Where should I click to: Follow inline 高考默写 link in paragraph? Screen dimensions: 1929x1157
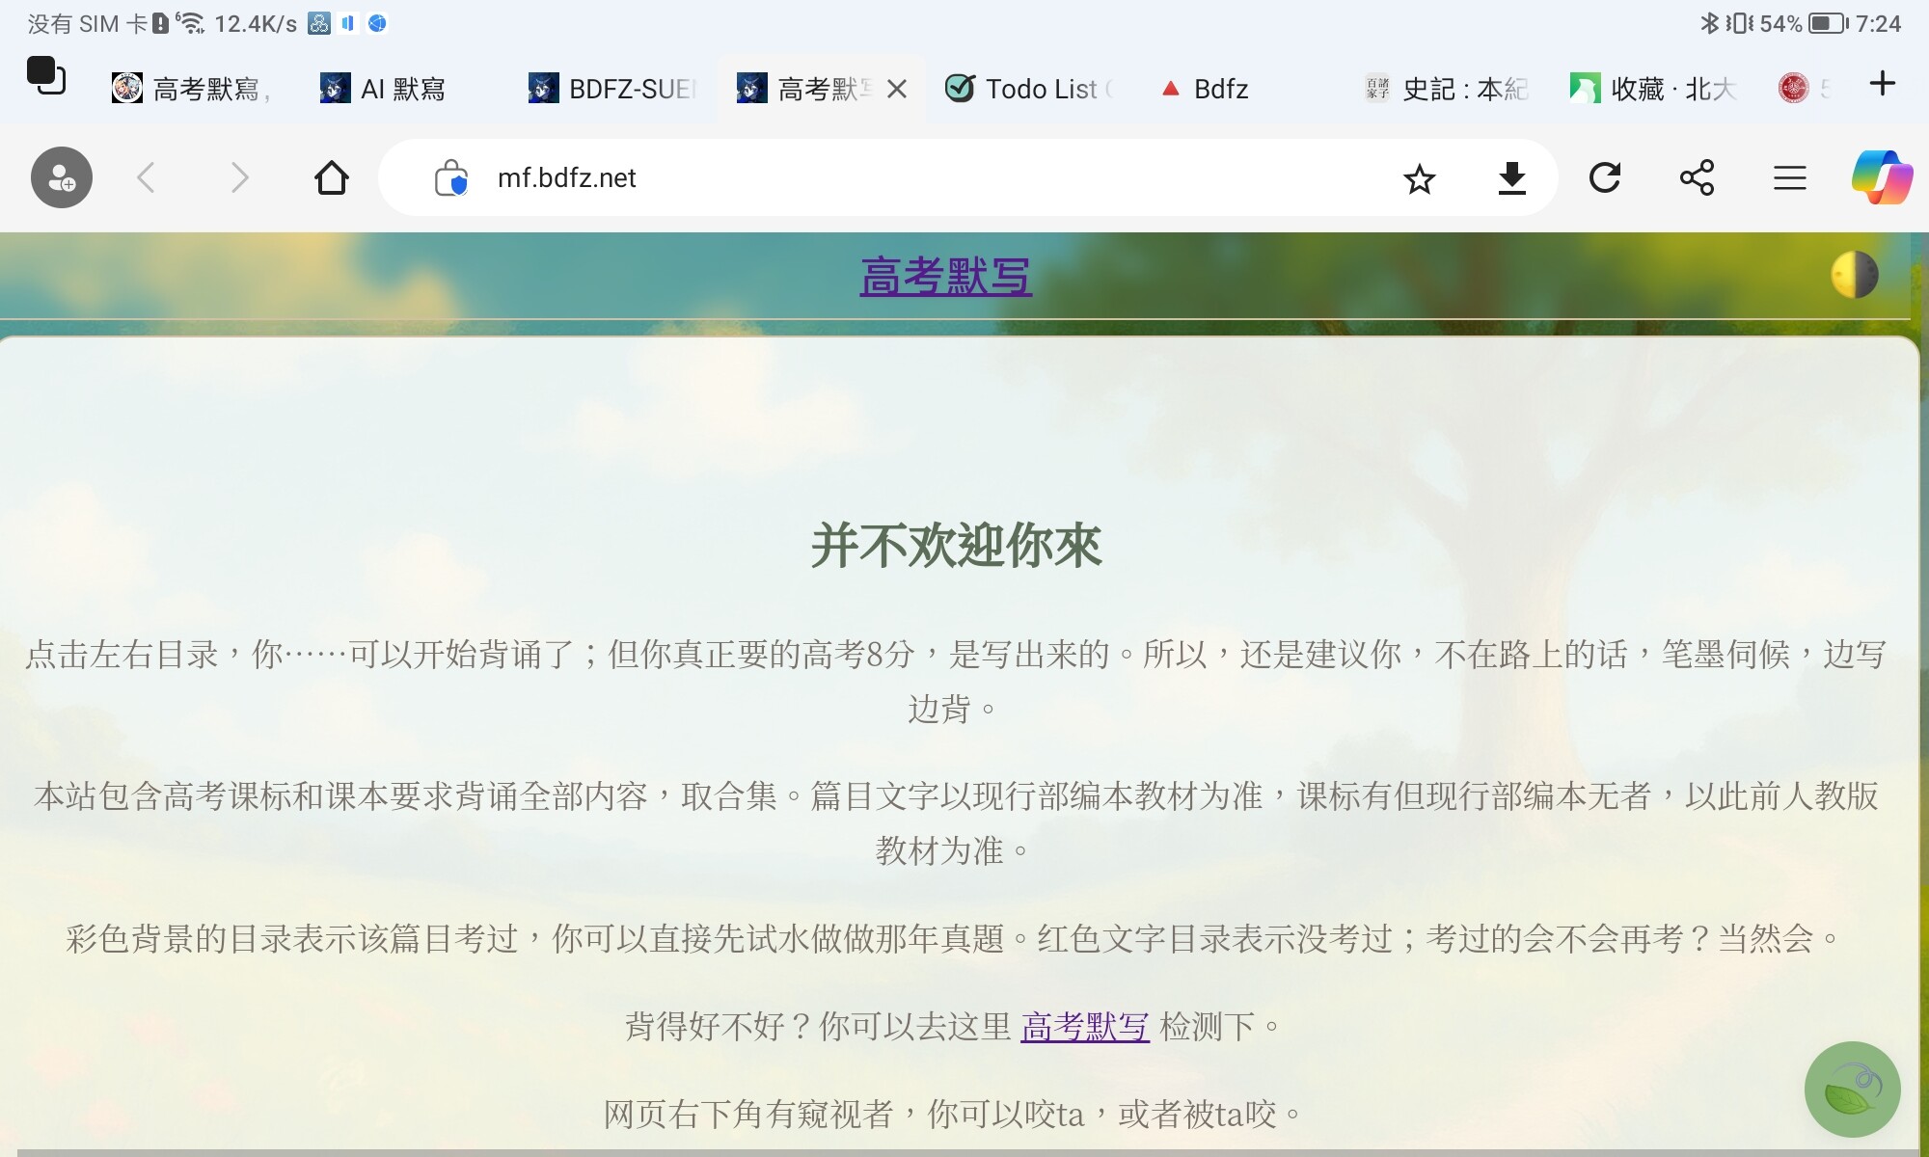[x=1085, y=1026]
